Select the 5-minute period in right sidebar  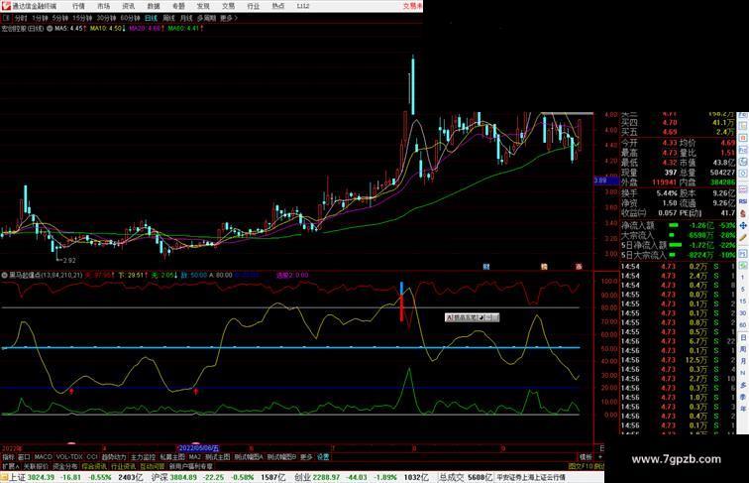[x=743, y=290]
